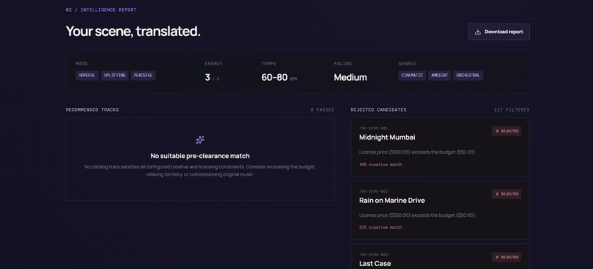Screen dimensions: 593x269
Task: Click the 51% creative match text
Action: click(380, 228)
